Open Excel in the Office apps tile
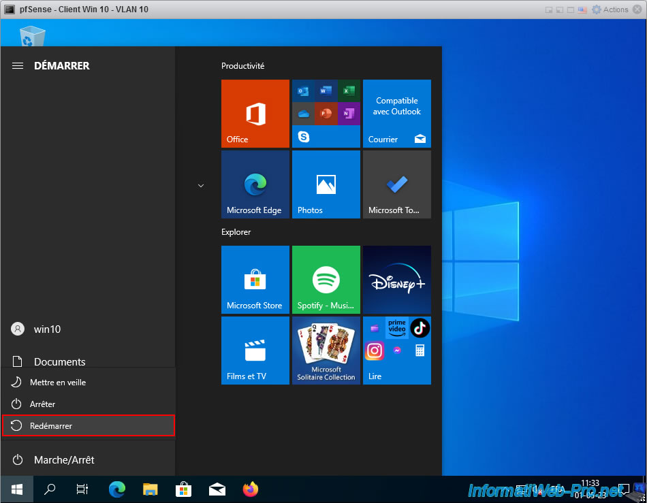 [x=349, y=91]
